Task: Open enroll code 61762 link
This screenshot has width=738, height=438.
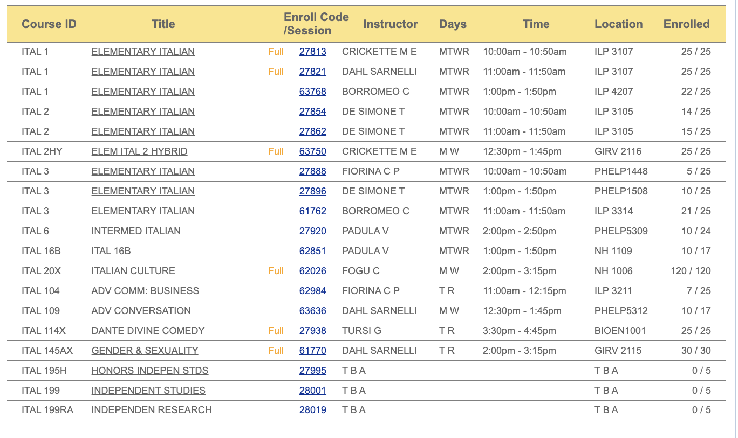Action: click(x=313, y=211)
